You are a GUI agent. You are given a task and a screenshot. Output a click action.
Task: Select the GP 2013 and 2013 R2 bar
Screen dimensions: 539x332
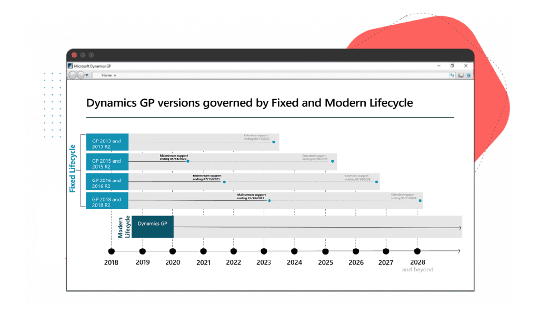[107, 141]
